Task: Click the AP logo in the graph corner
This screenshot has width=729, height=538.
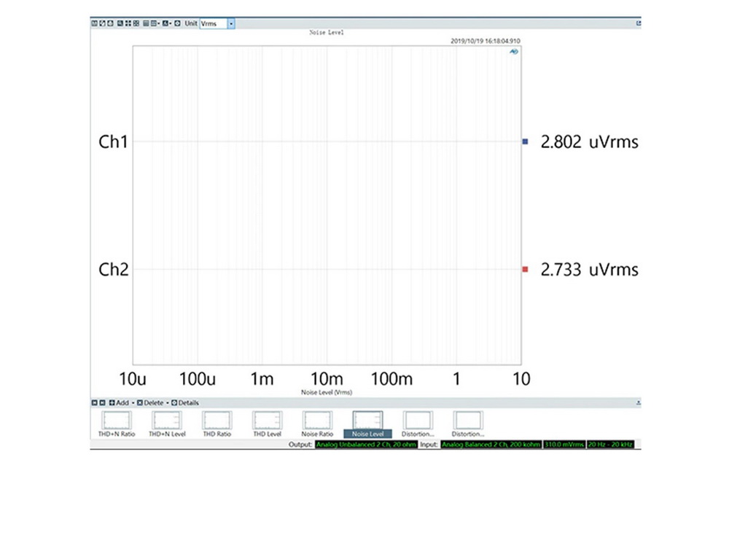Action: point(513,52)
